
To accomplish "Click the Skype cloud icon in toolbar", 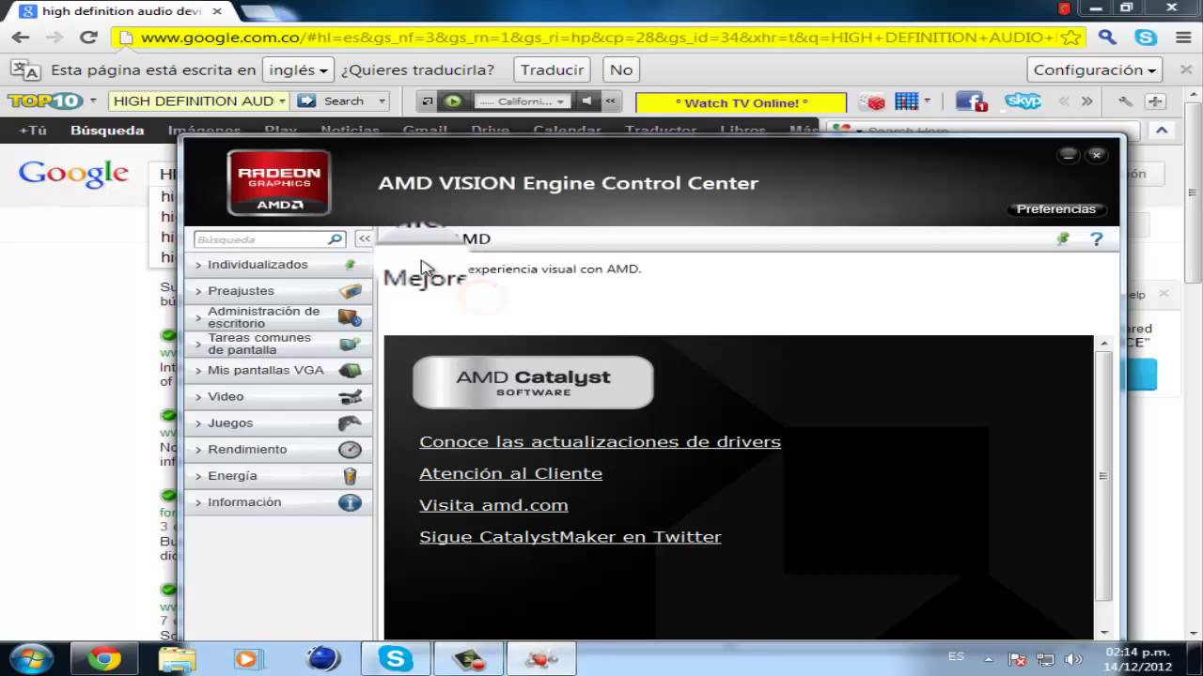I will click(x=1023, y=100).
